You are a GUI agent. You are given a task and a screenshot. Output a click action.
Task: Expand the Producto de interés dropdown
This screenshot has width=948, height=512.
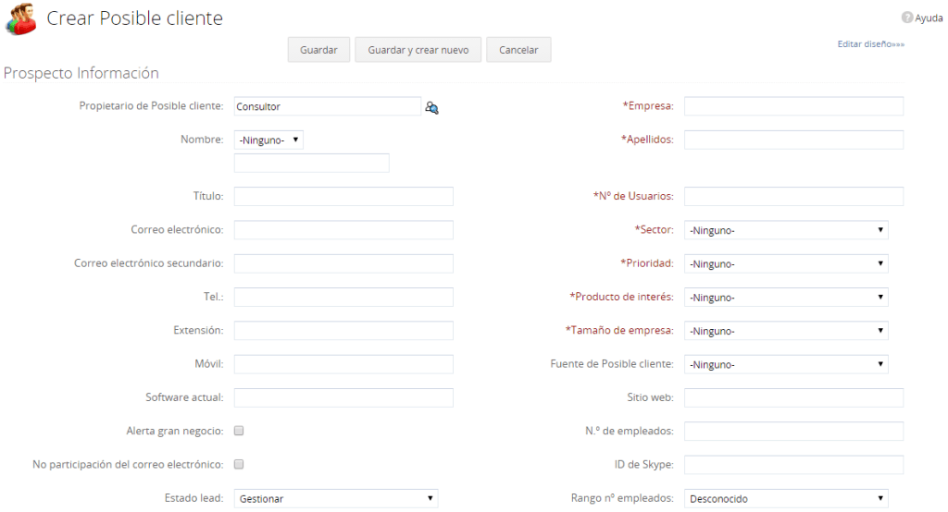pos(786,297)
